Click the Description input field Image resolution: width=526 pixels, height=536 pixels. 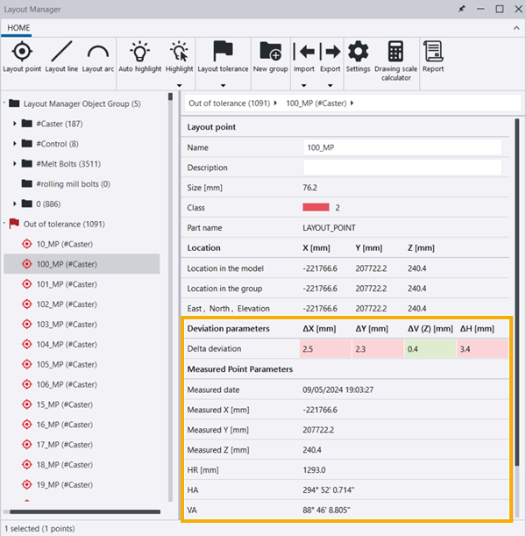[402, 168]
